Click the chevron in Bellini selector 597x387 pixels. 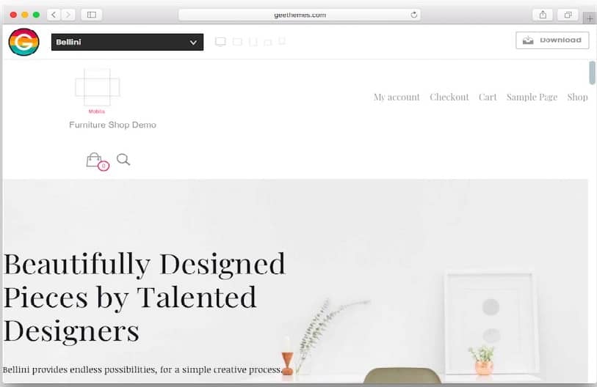[x=193, y=43]
